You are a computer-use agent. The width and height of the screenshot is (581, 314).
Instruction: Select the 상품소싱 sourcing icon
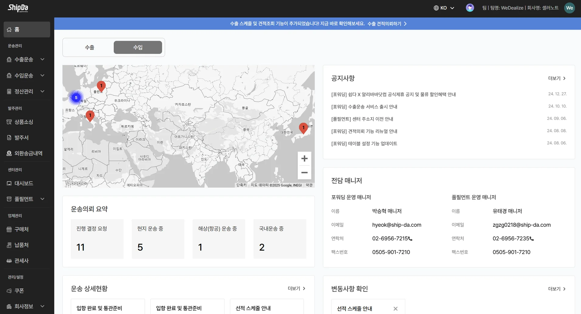tap(9, 122)
